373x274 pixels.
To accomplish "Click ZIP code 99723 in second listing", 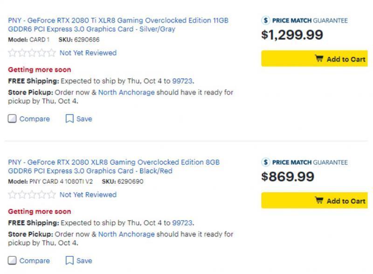I will pyautogui.click(x=182, y=223).
